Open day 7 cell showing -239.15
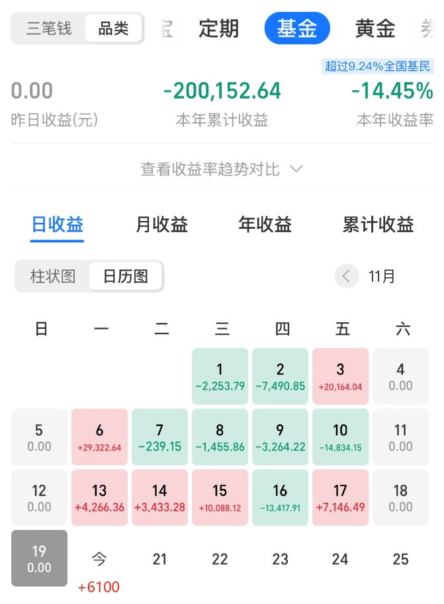The image size is (444, 604). [x=160, y=437]
